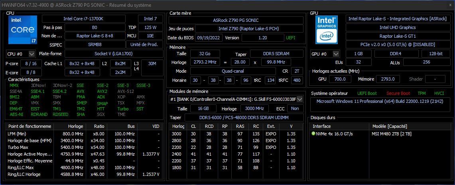Click the TPM status indicator

click(422, 93)
